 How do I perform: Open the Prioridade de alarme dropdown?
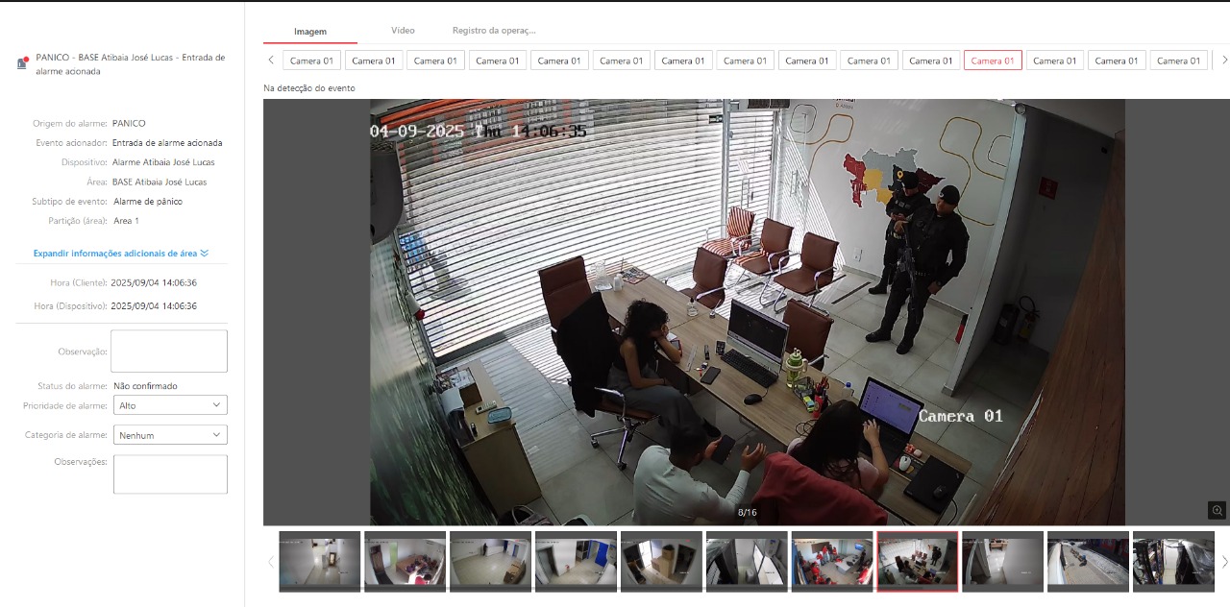click(x=170, y=405)
